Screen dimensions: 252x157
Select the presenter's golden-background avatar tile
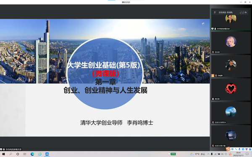click(231, 19)
